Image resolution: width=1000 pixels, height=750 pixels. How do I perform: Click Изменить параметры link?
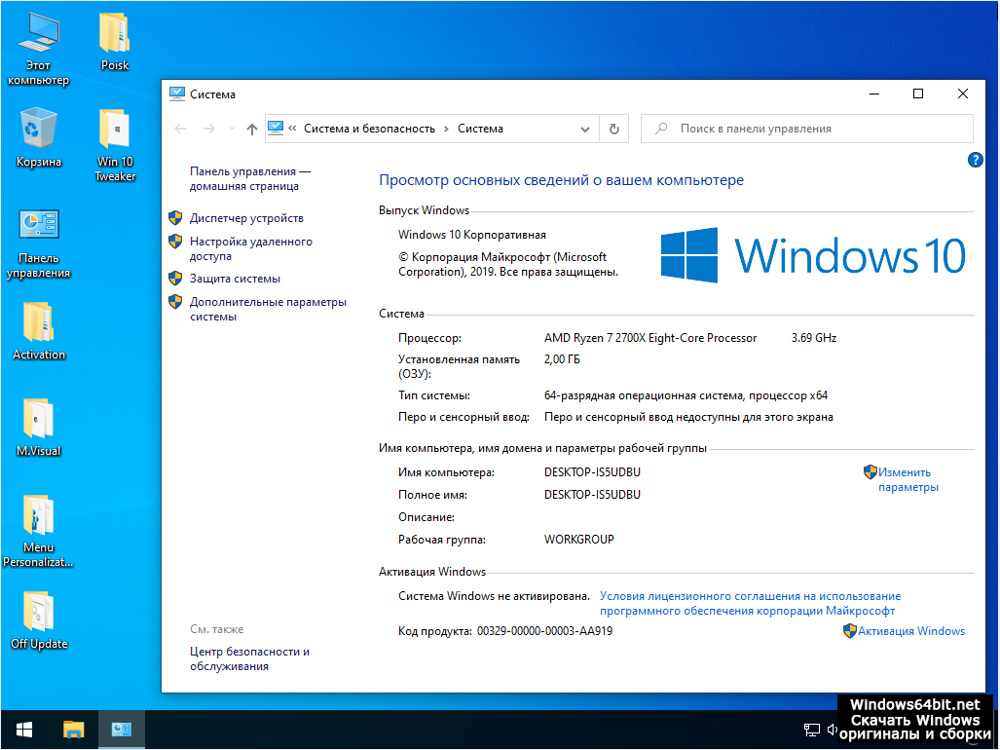tap(906, 479)
